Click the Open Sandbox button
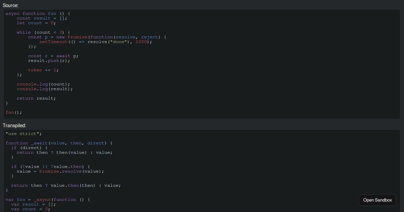The width and height of the screenshot is (404, 212). click(x=377, y=200)
